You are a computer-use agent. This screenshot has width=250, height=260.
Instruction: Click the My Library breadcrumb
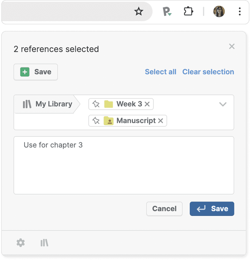click(x=48, y=104)
